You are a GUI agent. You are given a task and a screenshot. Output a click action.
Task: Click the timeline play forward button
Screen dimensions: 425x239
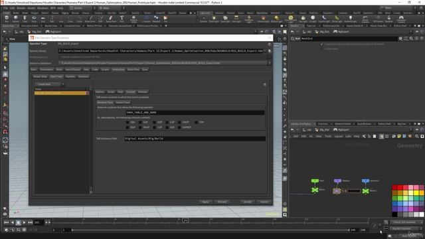click(x=24, y=222)
